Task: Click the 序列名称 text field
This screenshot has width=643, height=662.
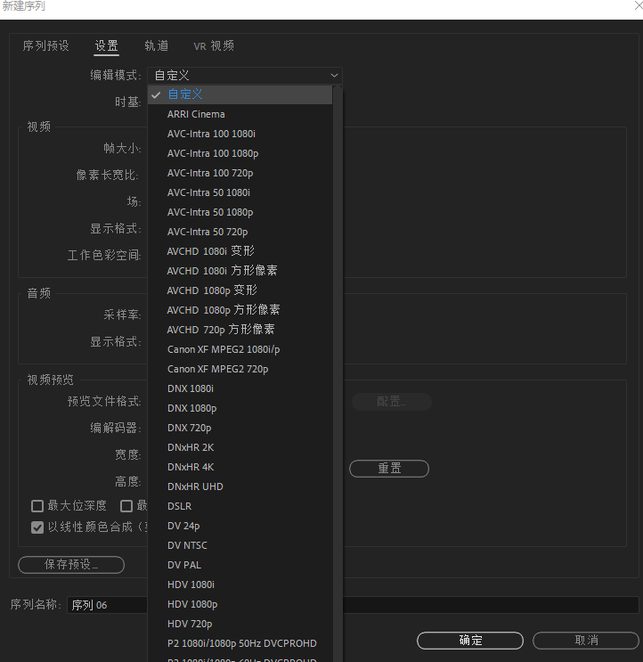Action: (x=107, y=605)
